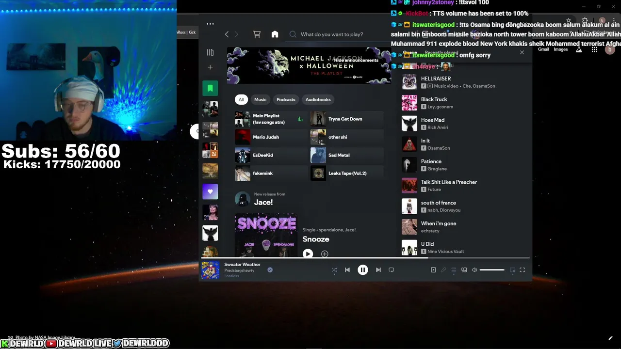This screenshot has width=621, height=349.
Task: Open the purple Liked Songs heart tile
Action: [x=210, y=191]
